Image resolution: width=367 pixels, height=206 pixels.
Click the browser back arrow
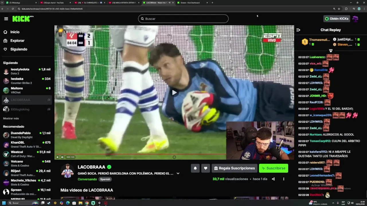point(3,9)
